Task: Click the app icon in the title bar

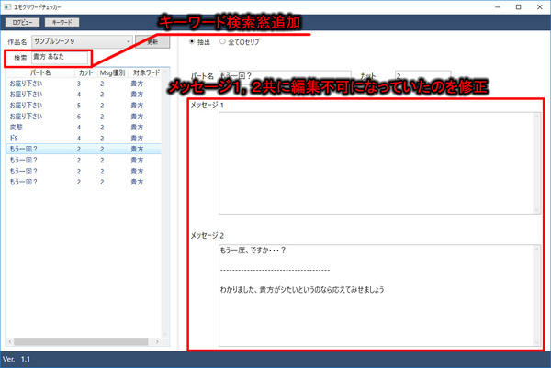Action: pos(7,7)
